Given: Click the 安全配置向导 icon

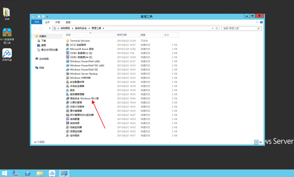Looking at the screenshot, I should click(x=67, y=82).
